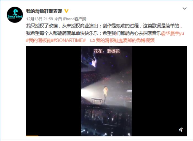Click the post text starting 我只授权了改编
This screenshot has width=193, height=141.
pos(104,26)
